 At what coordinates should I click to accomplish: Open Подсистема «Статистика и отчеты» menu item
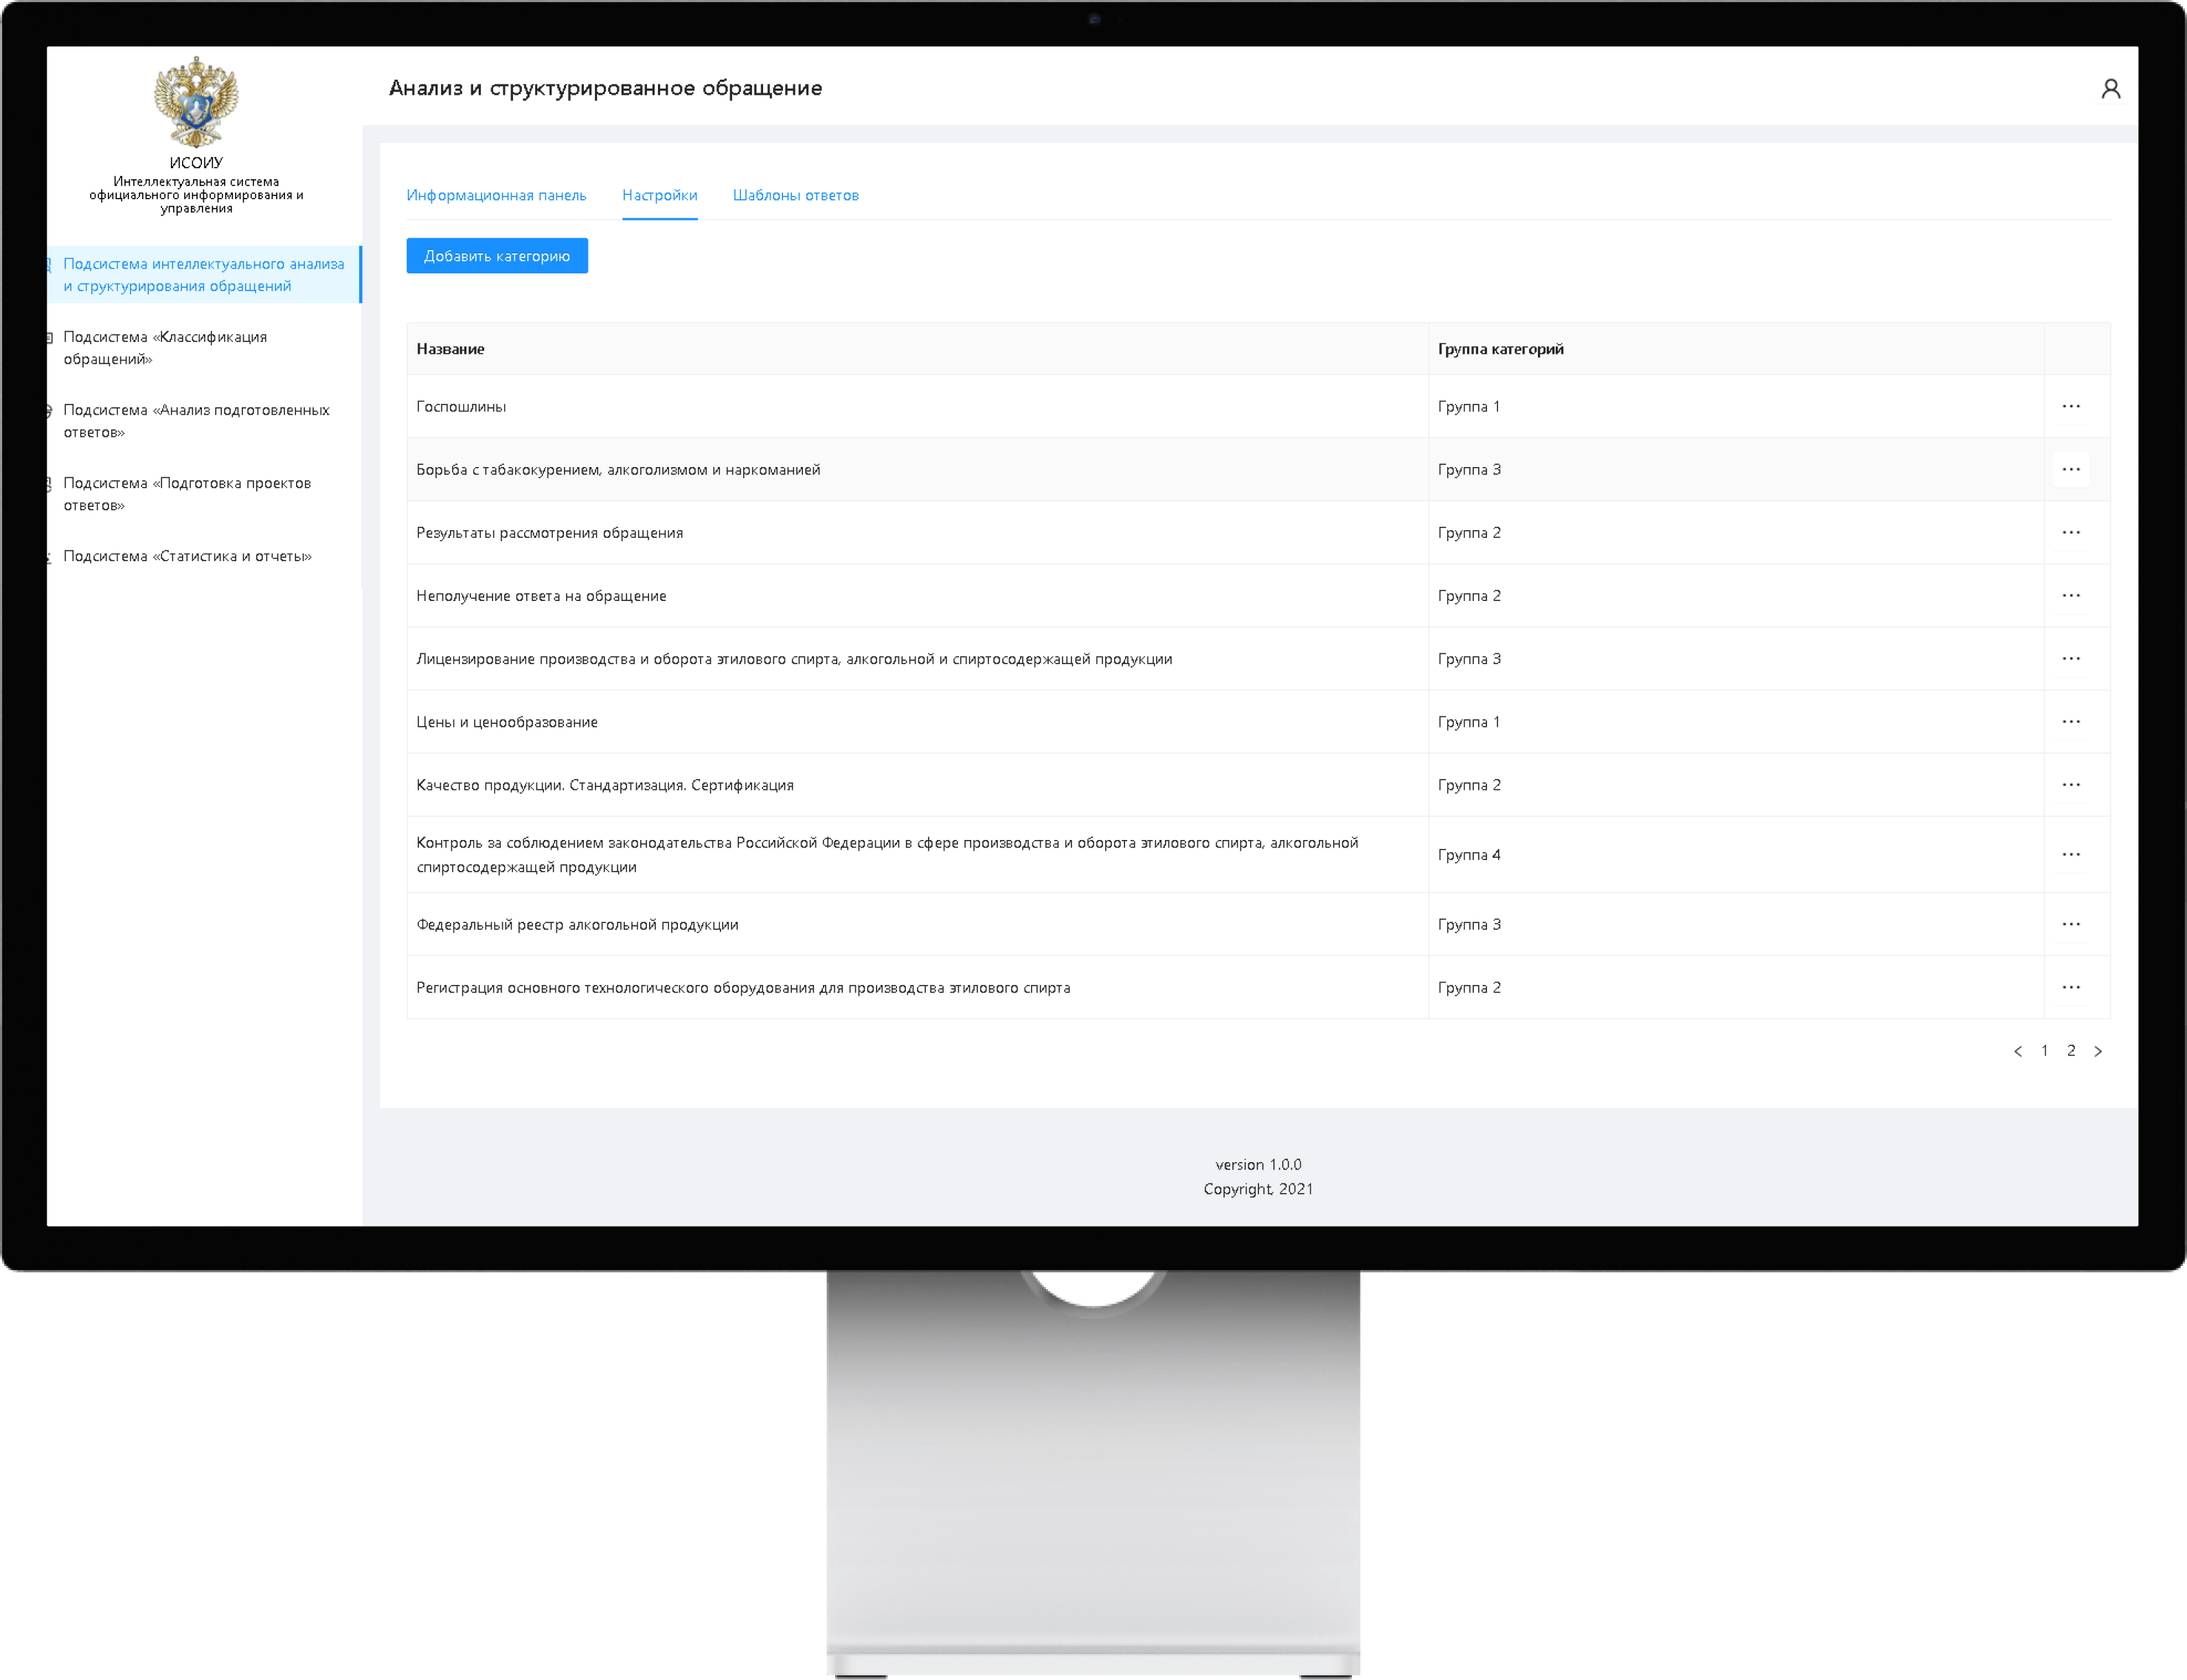coord(187,556)
